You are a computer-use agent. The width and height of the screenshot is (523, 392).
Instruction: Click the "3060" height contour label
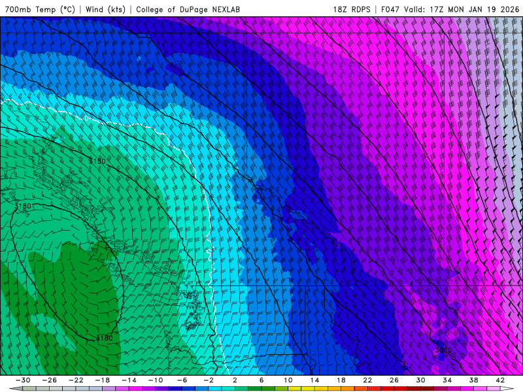pos(443,350)
